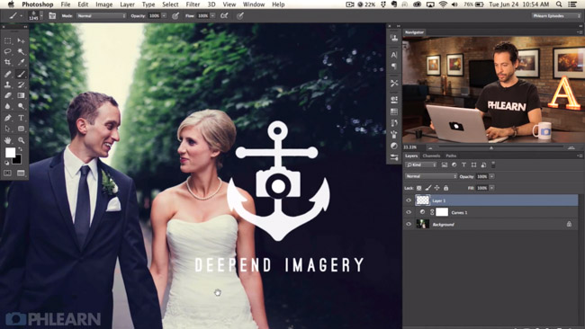Select the Lasso tool
The height and width of the screenshot is (329, 585).
(x=8, y=51)
